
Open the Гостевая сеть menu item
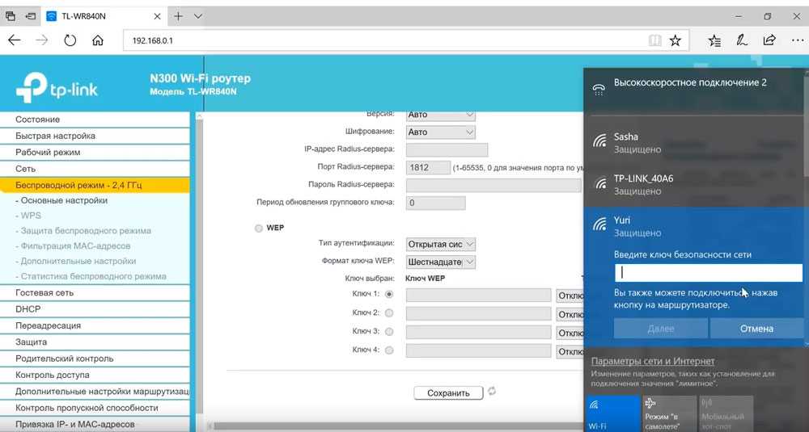(x=44, y=293)
